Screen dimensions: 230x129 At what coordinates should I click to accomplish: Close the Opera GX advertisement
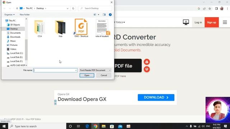[x=55, y=104]
